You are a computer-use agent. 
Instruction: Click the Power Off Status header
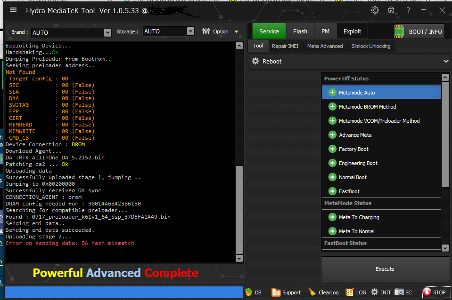pyautogui.click(x=346, y=79)
